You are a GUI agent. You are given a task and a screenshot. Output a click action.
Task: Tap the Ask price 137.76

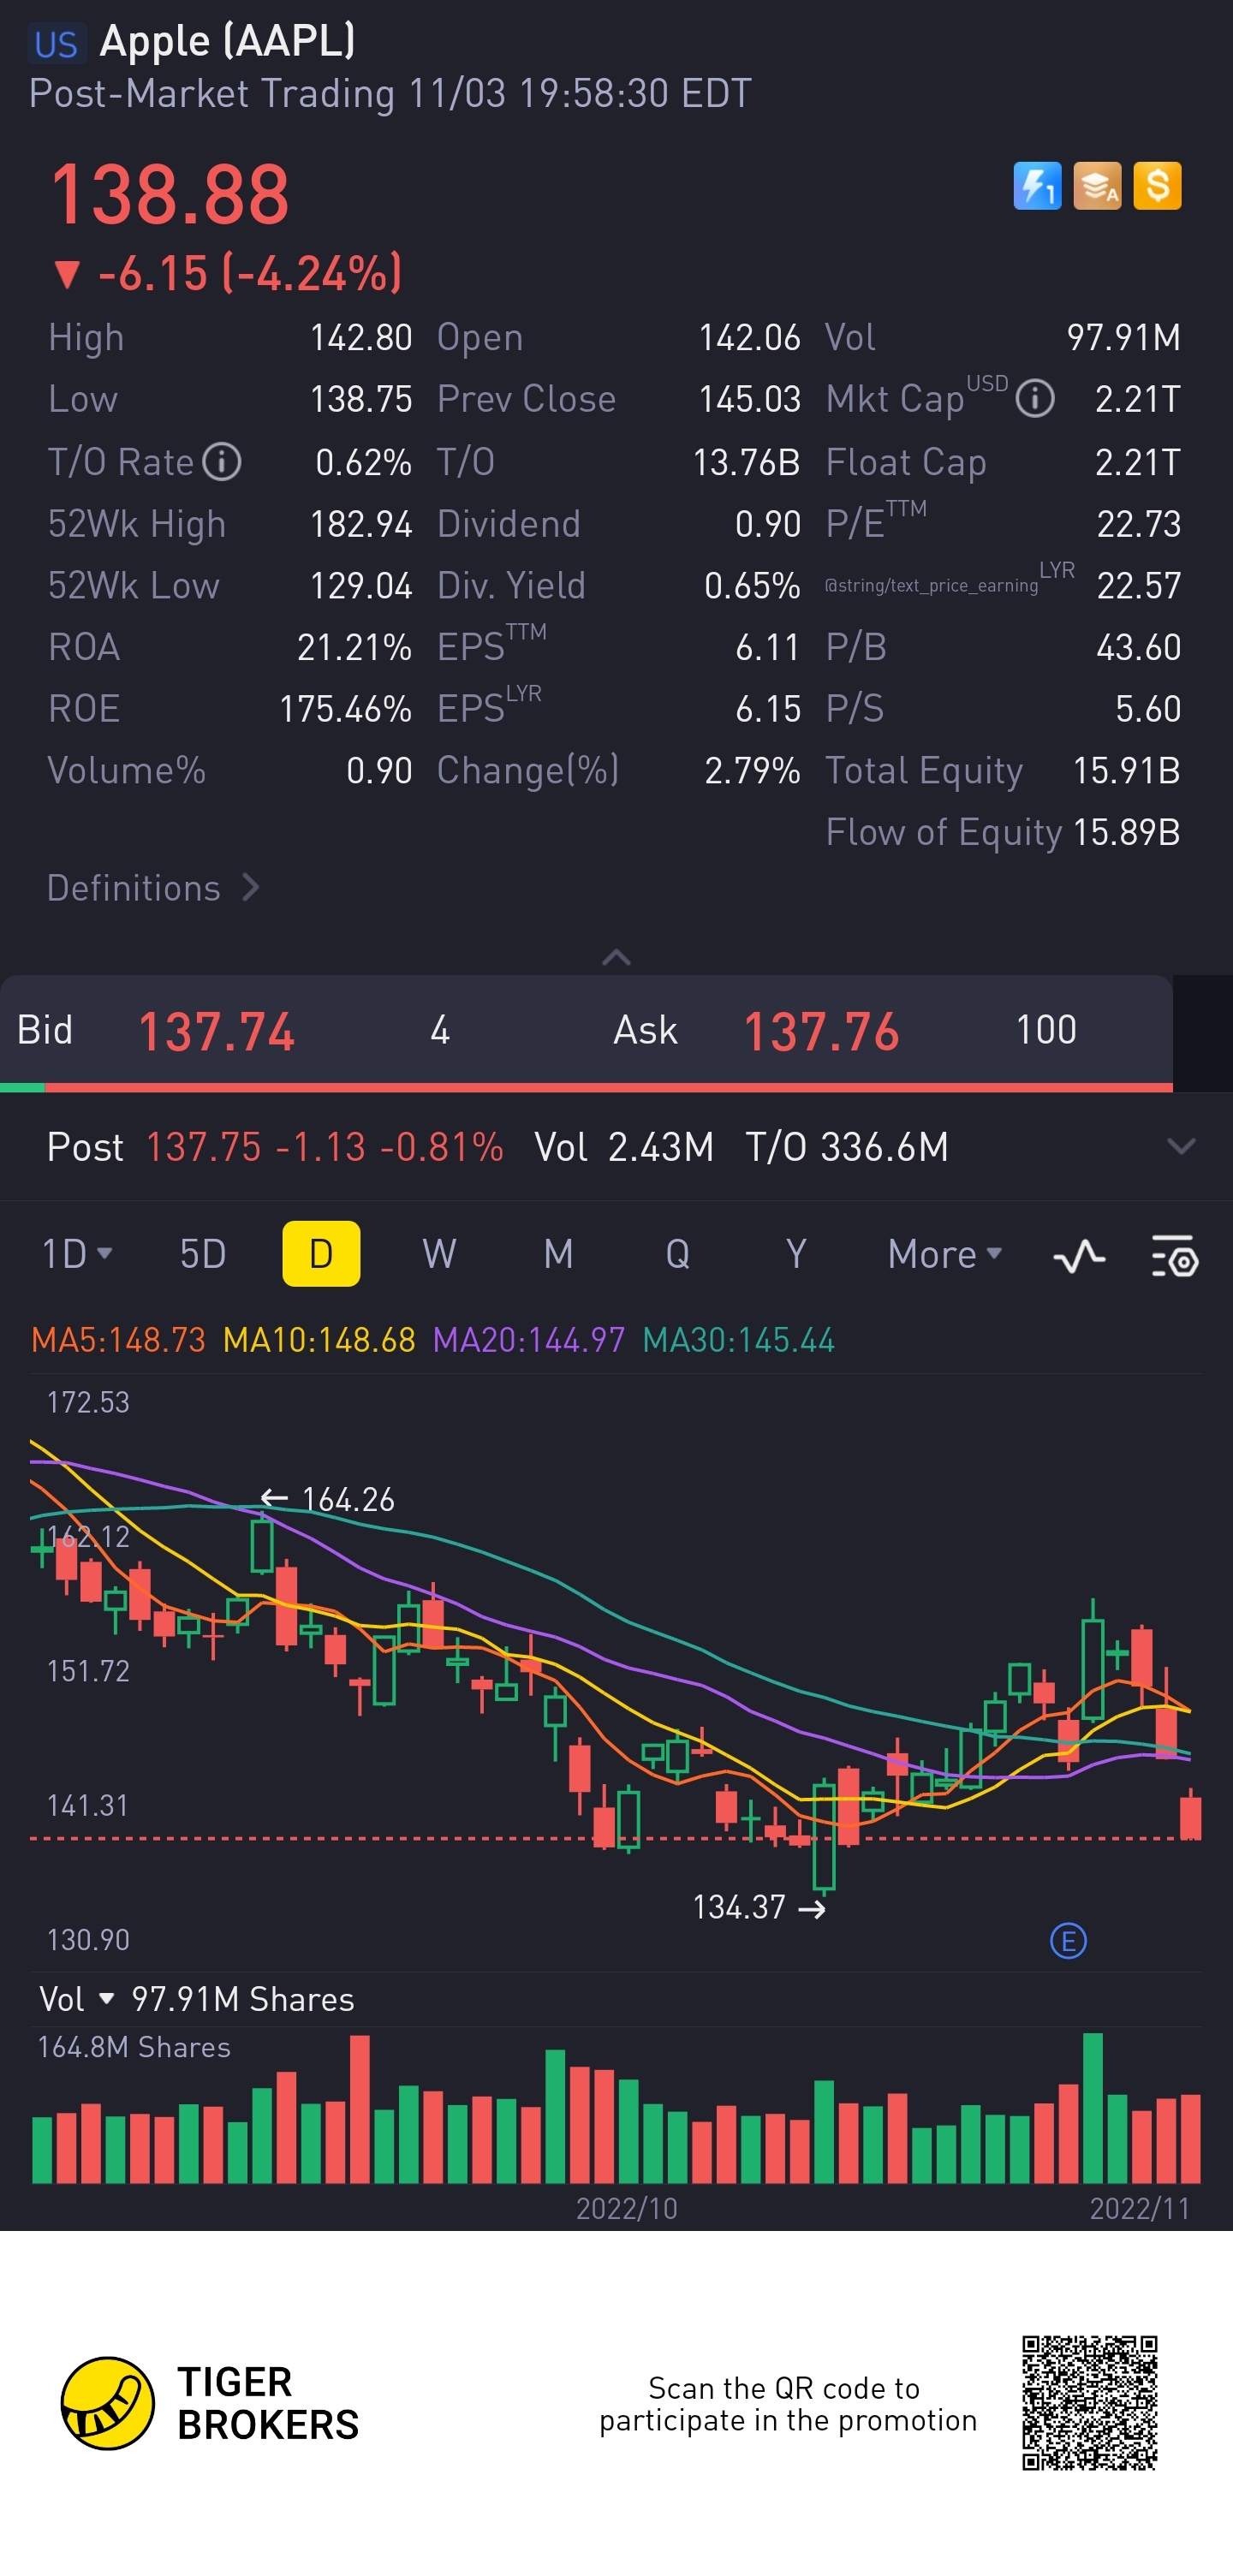point(821,1032)
